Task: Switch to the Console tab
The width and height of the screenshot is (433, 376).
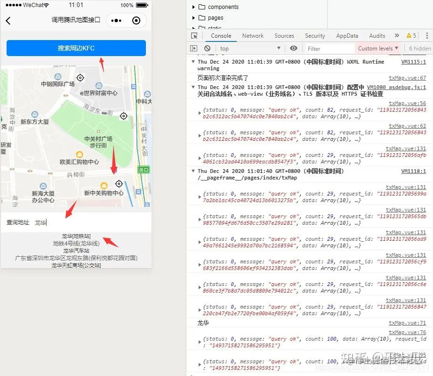Action: 221,36
